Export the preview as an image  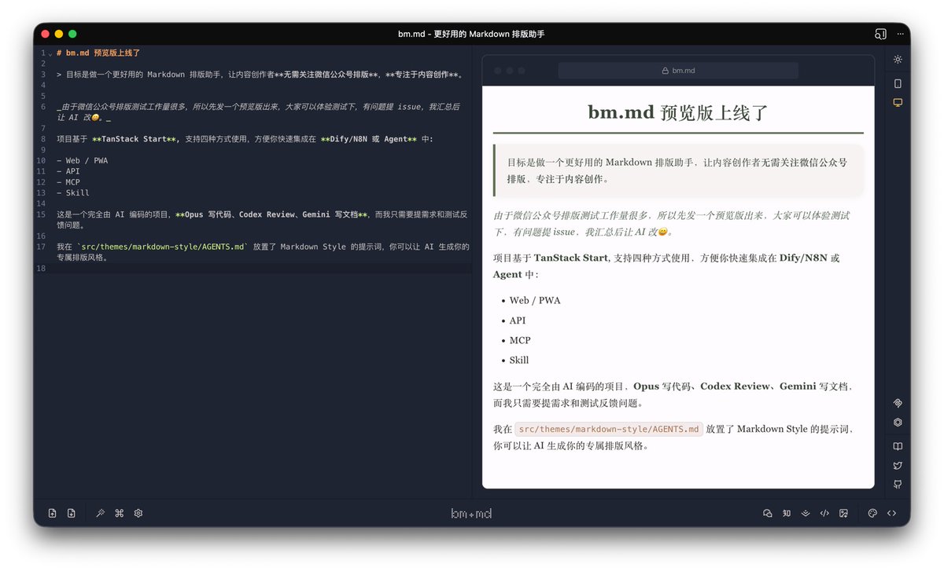pyautogui.click(x=843, y=513)
